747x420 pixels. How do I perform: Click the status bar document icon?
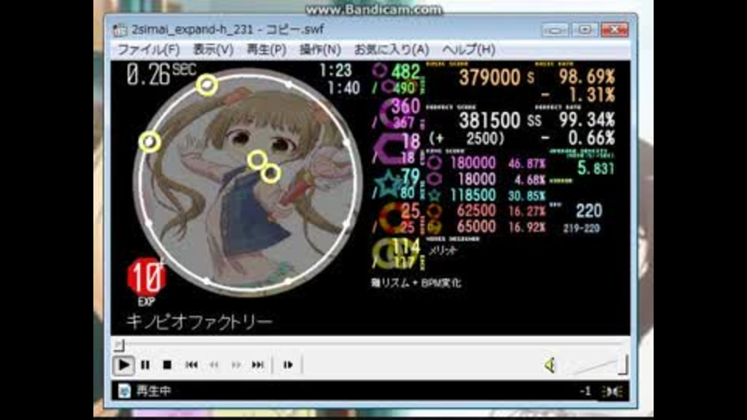coord(124,391)
